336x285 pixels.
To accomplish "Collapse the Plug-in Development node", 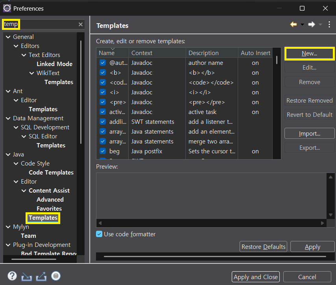I will [x=8, y=245].
